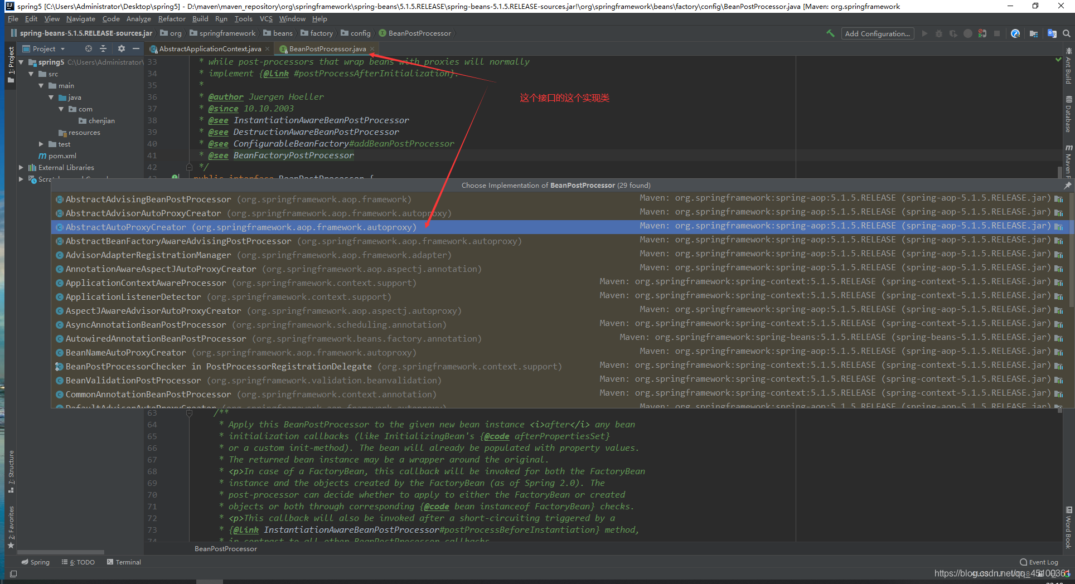This screenshot has width=1075, height=584.
Task: Collapse the com package node
Action: (61, 109)
